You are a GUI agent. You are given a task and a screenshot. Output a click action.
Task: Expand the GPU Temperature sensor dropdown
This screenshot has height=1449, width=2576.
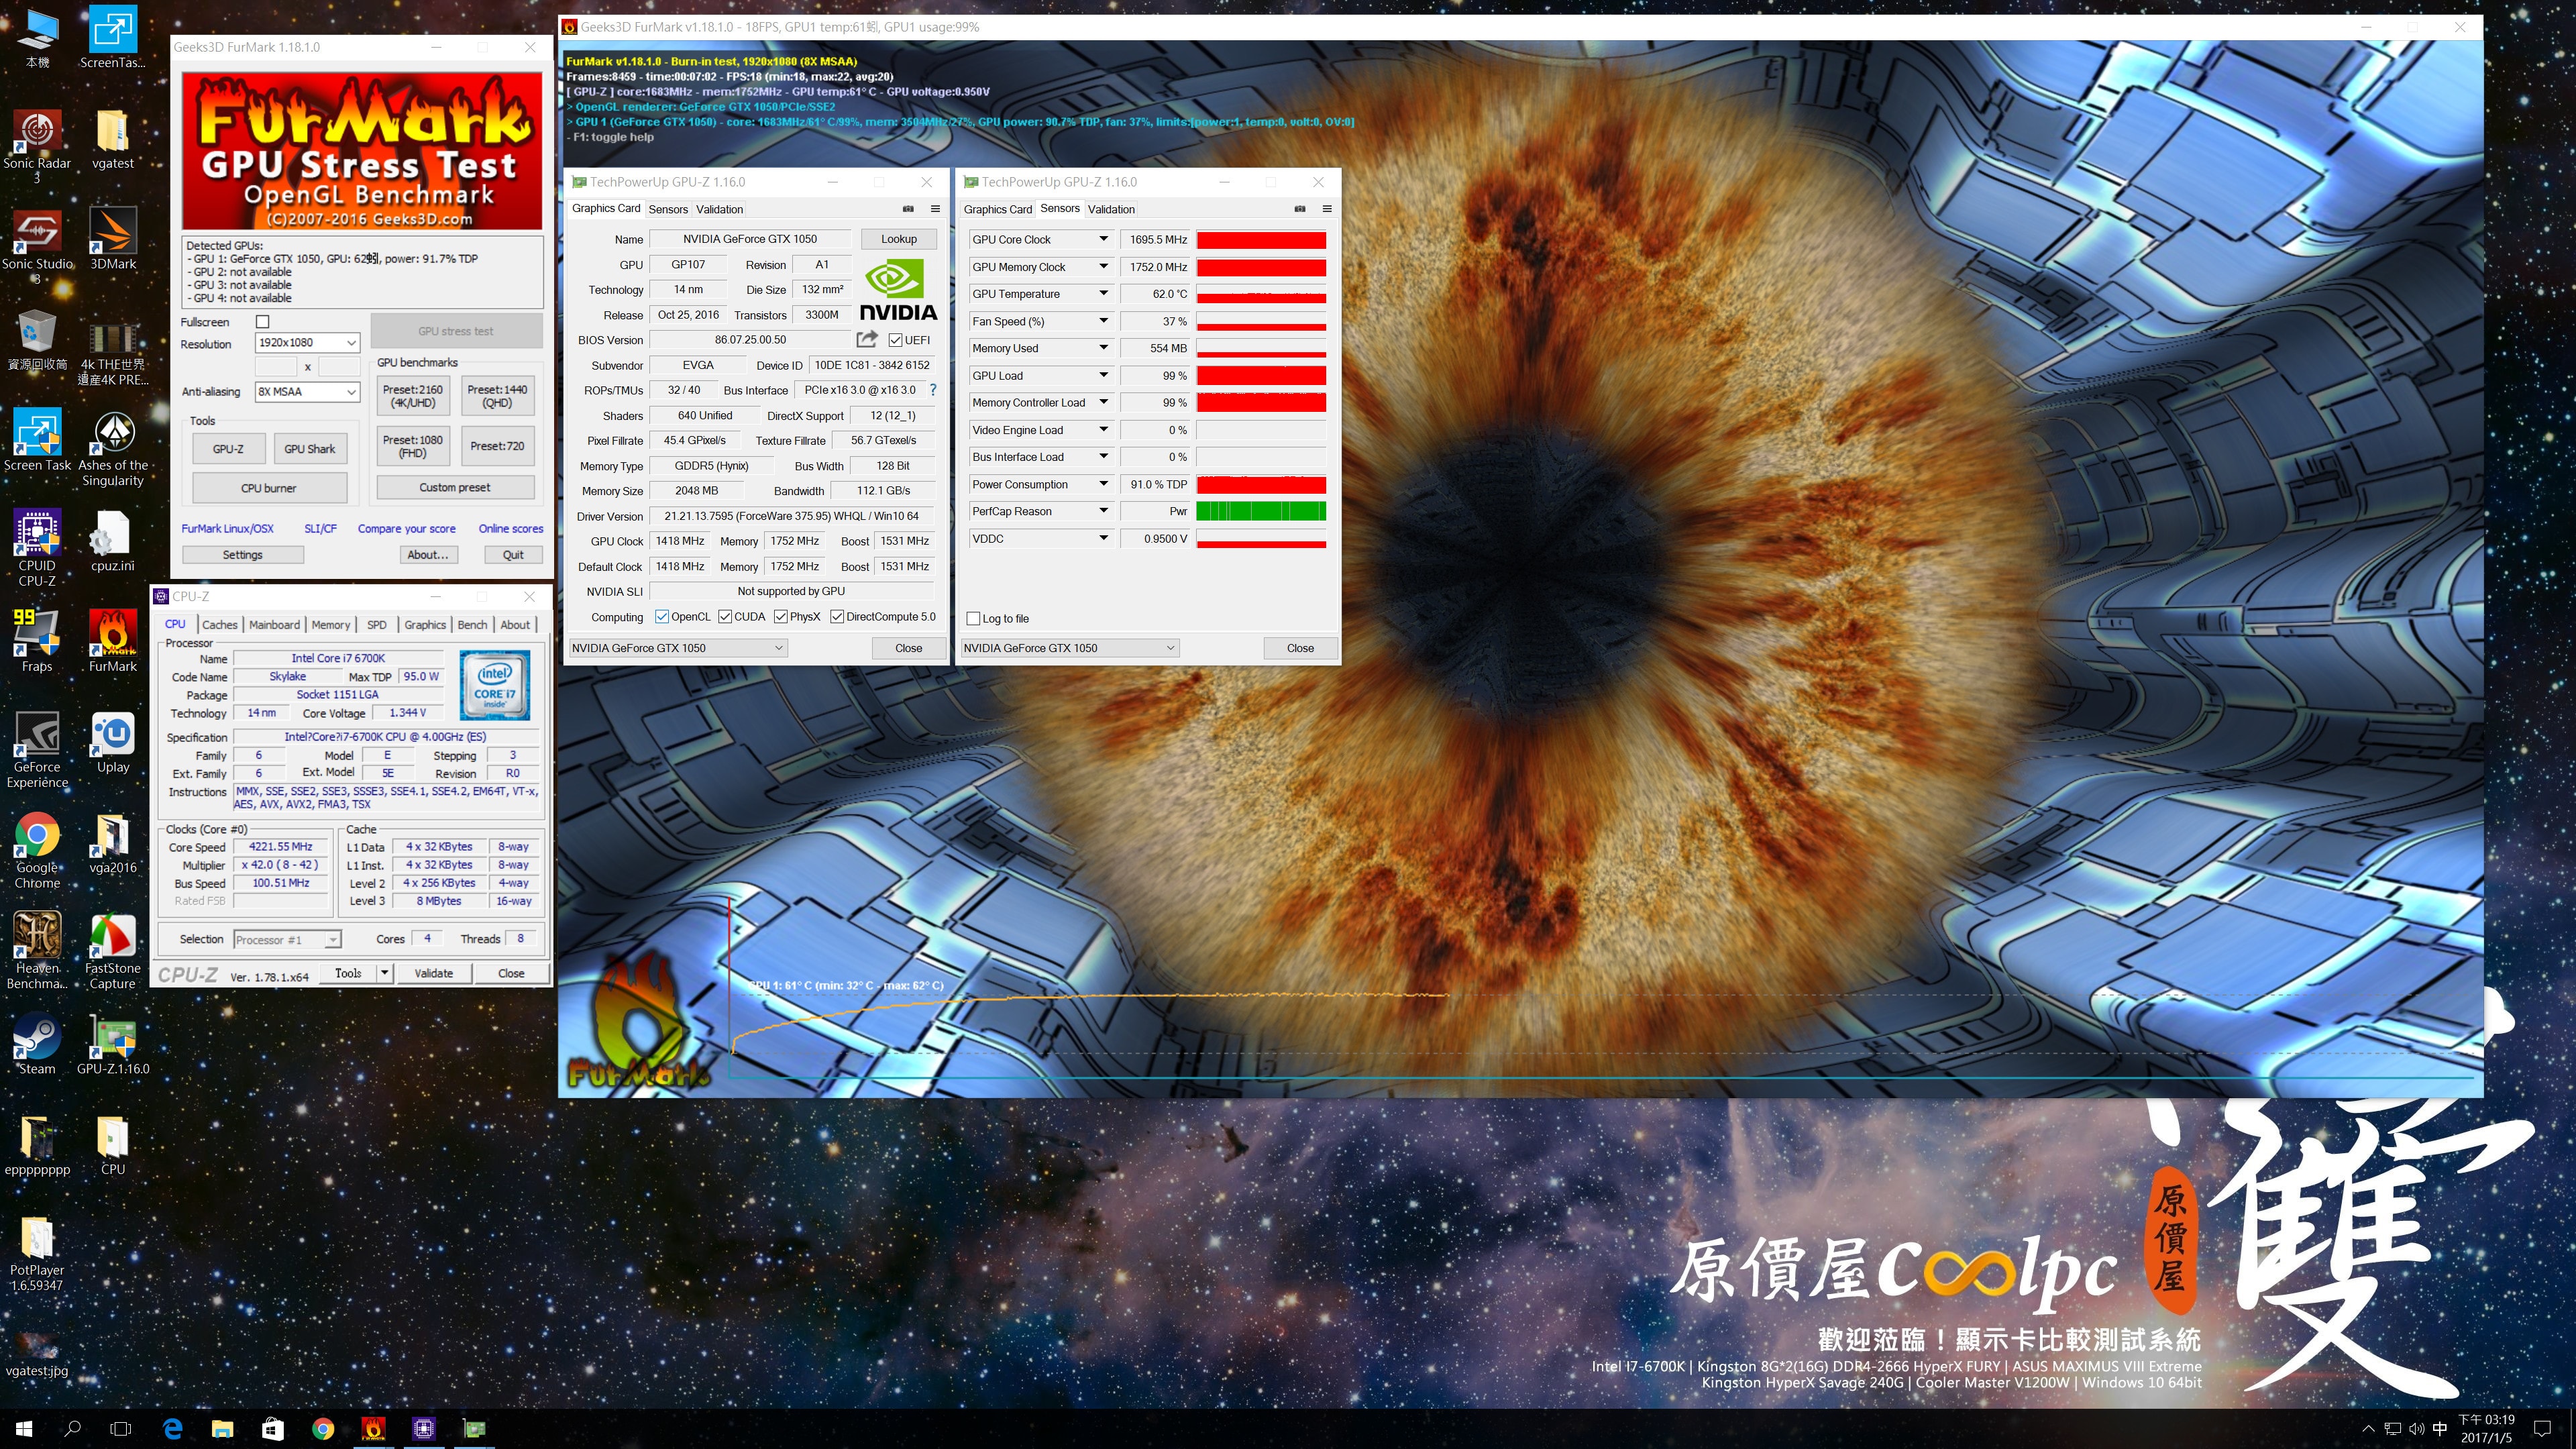pyautogui.click(x=1103, y=294)
